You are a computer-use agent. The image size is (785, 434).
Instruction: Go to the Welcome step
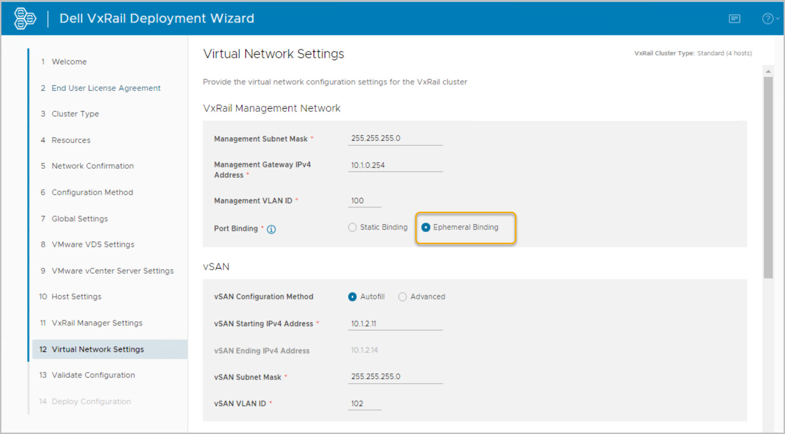click(69, 62)
